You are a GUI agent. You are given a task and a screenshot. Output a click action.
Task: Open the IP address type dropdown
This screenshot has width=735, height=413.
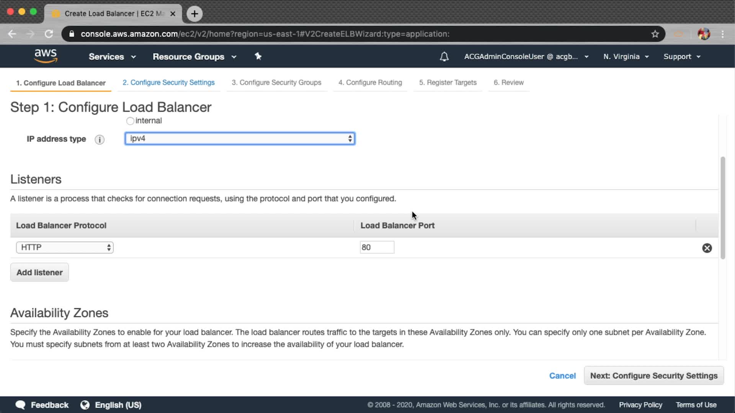(240, 138)
